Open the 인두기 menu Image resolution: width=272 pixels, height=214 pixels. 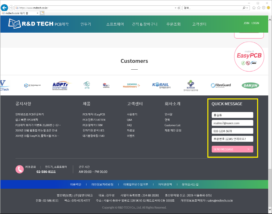point(86,24)
